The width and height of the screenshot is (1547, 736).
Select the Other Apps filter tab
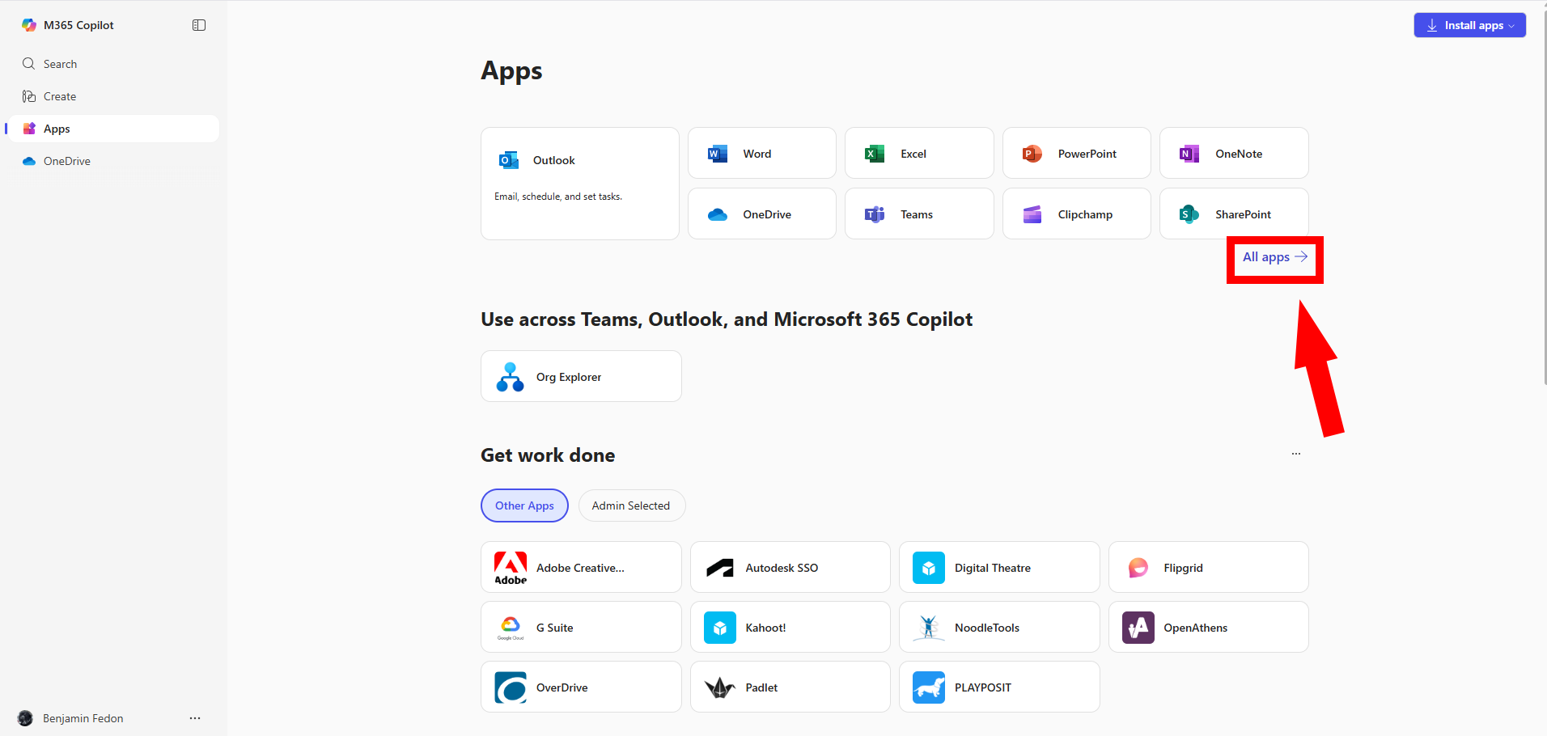pyautogui.click(x=525, y=505)
